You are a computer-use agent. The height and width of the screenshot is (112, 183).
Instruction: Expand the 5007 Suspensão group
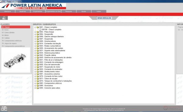(x=35, y=39)
